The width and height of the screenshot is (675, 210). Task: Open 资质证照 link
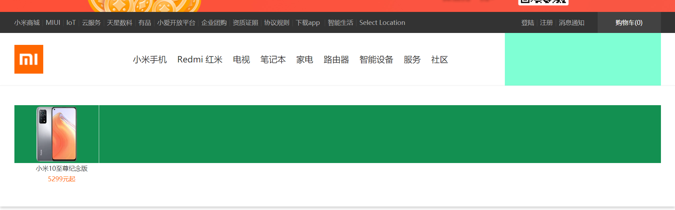[245, 23]
